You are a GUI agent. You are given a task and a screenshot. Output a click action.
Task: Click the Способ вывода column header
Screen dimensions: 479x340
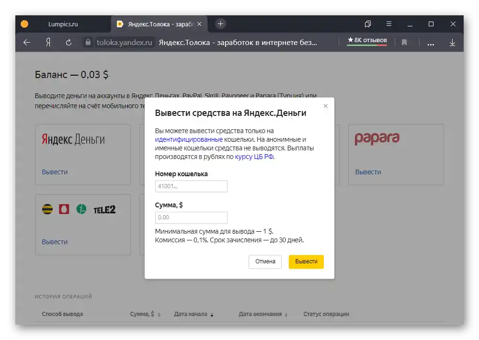[62, 314]
